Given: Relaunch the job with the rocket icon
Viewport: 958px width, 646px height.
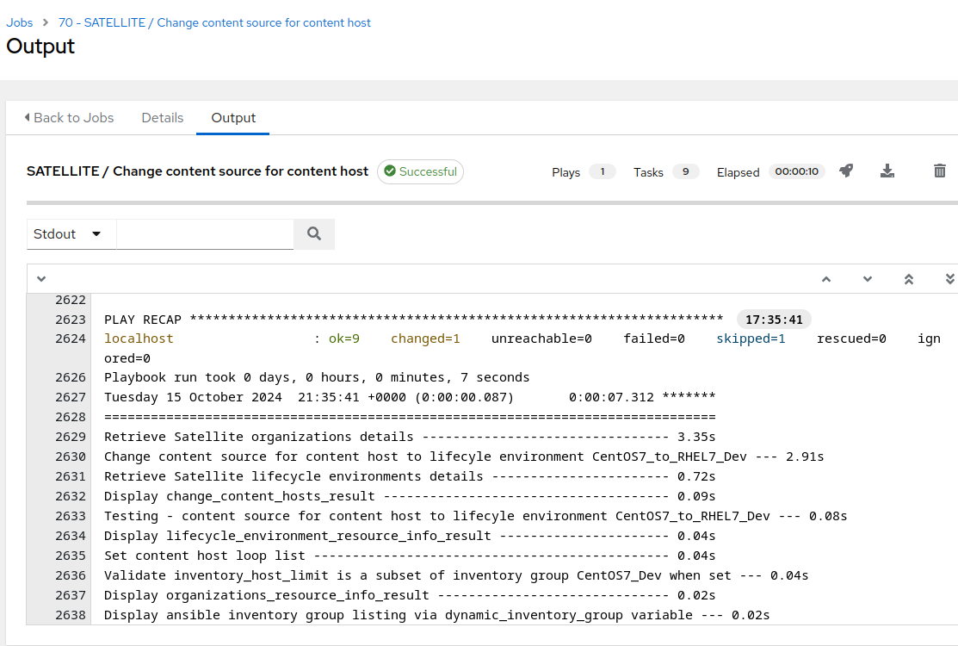Looking at the screenshot, I should click(846, 171).
